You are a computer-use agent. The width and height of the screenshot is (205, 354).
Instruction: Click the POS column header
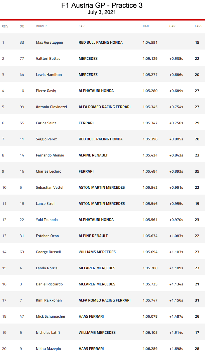pyautogui.click(x=5, y=26)
